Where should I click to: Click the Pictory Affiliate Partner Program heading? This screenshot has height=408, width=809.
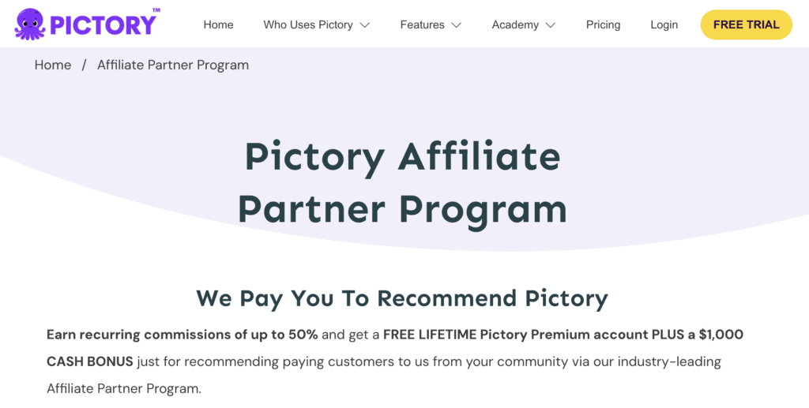point(402,182)
